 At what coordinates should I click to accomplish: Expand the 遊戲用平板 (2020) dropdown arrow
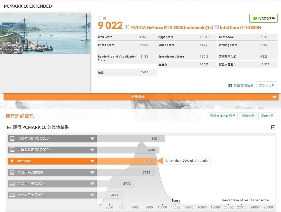pos(92,184)
